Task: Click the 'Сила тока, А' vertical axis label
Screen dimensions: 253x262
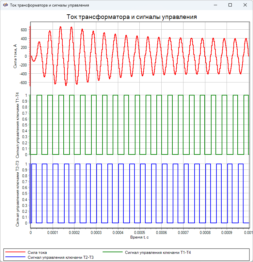Action: click(x=15, y=56)
